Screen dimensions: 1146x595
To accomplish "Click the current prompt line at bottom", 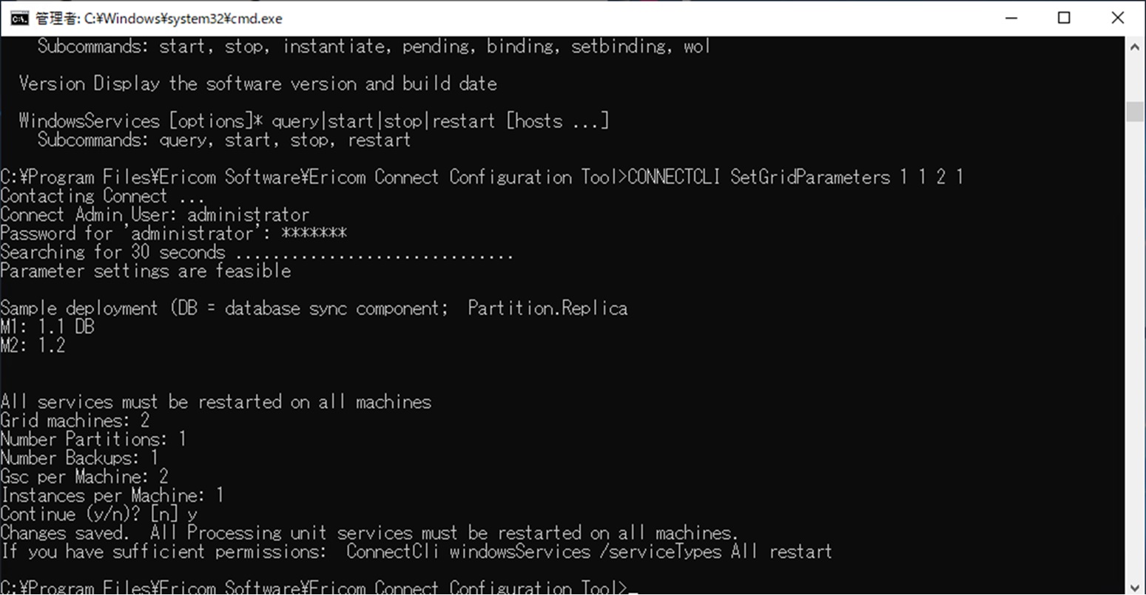I will [314, 588].
